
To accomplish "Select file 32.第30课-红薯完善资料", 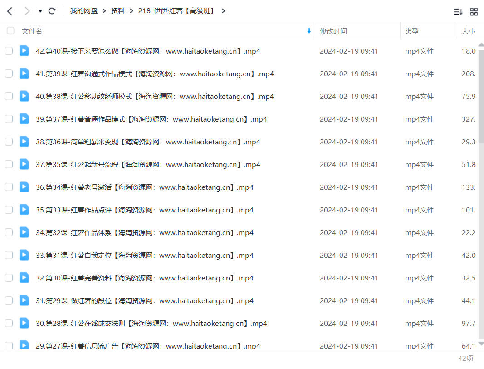I will click(144, 278).
